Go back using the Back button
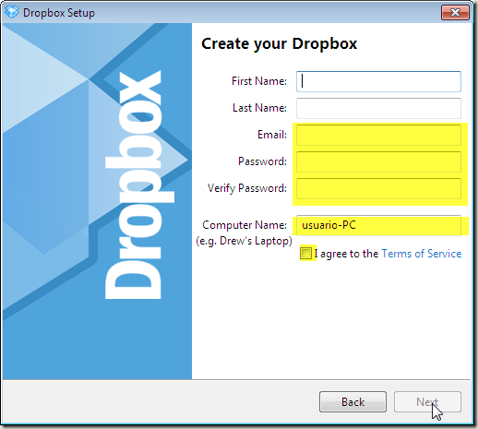Image resolution: width=478 pixels, height=429 pixels. coord(353,401)
